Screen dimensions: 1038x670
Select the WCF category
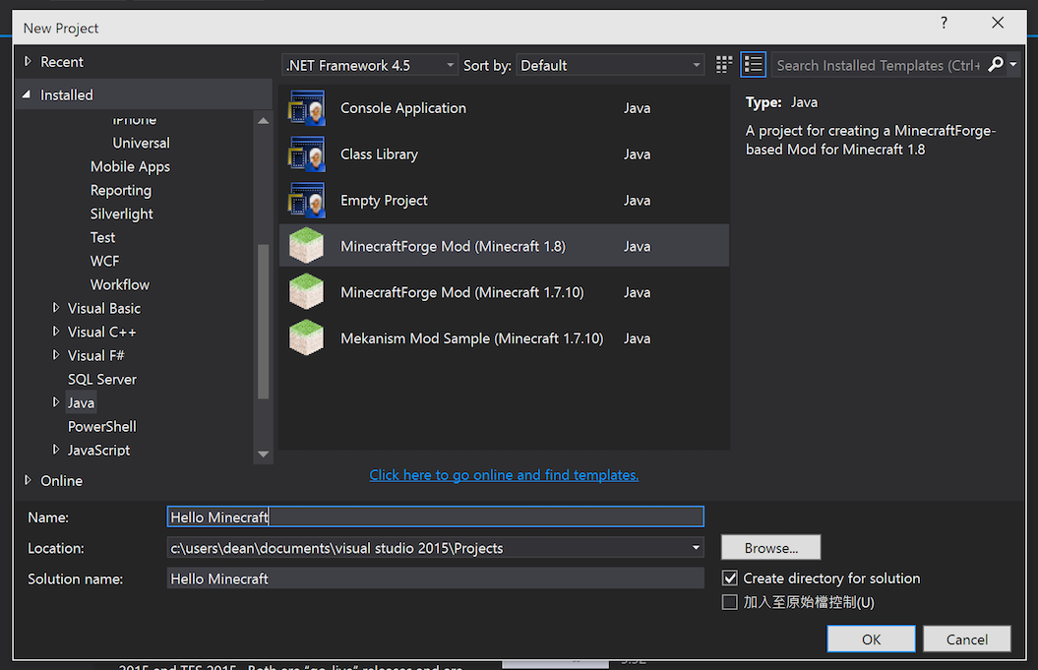pos(104,261)
